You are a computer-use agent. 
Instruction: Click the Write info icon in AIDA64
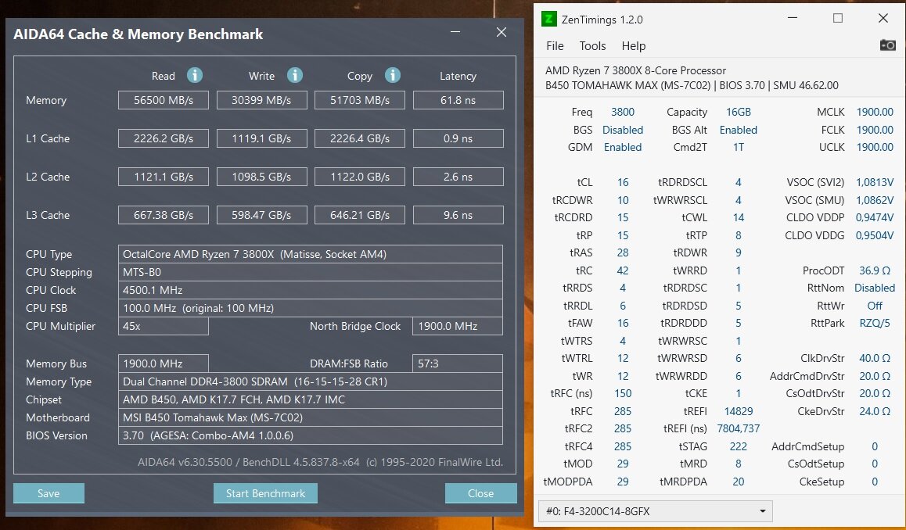click(x=295, y=75)
